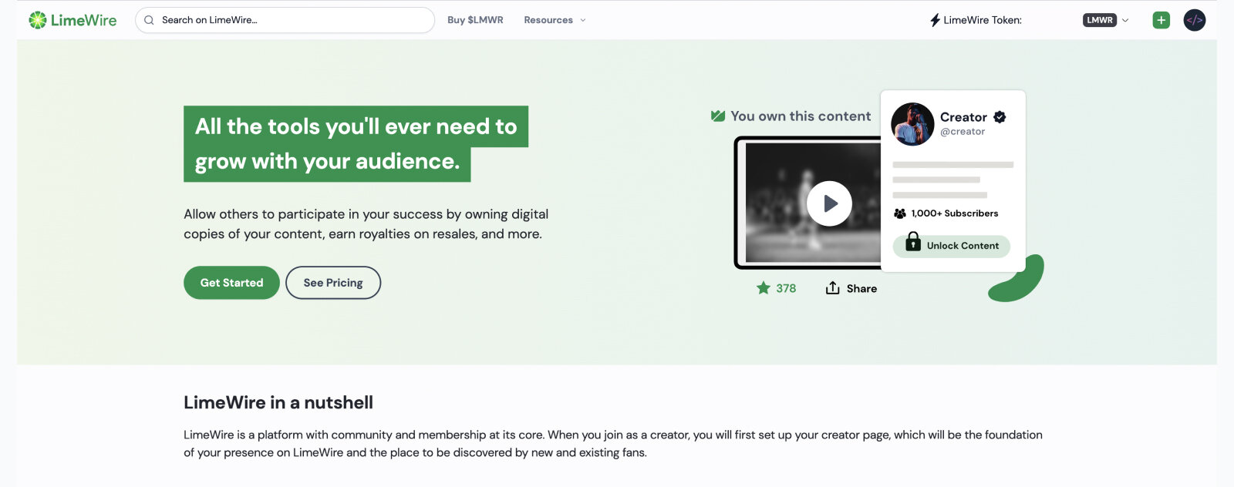The width and height of the screenshot is (1234, 487).
Task: Click the See Pricing button
Action: (333, 283)
